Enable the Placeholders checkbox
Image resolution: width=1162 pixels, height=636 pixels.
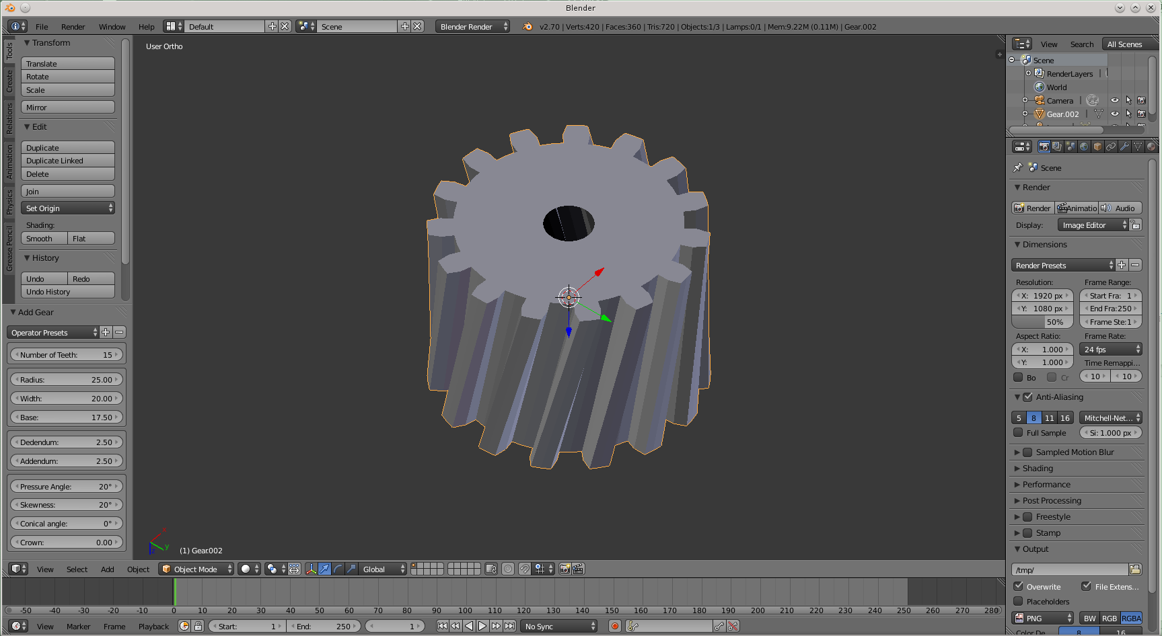pyautogui.click(x=1018, y=601)
